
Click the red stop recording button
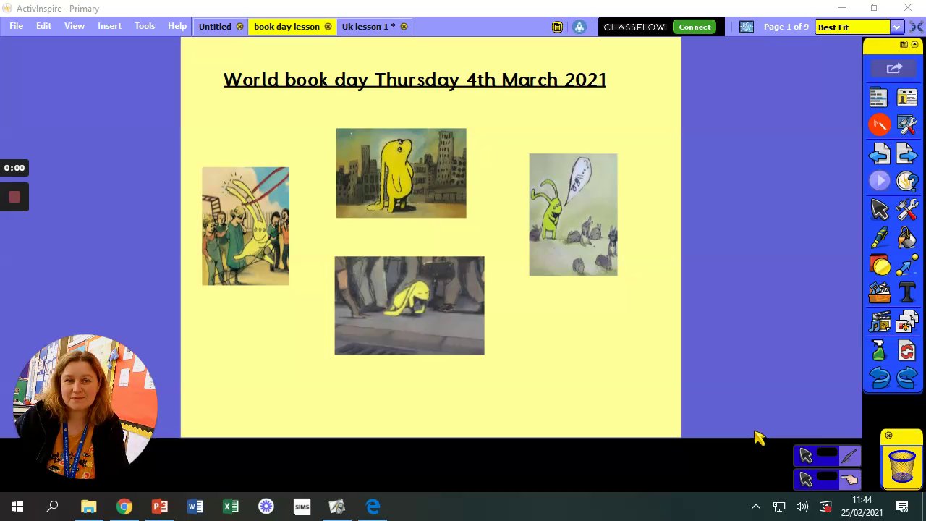coord(14,197)
